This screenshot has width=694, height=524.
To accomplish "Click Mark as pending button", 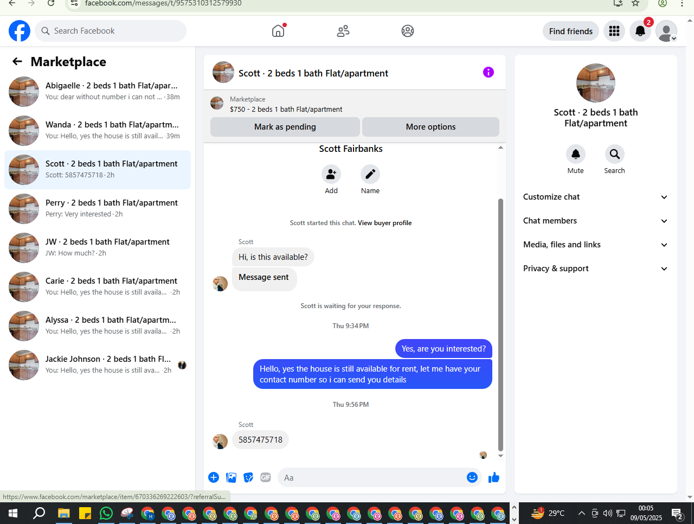I will 285,127.
